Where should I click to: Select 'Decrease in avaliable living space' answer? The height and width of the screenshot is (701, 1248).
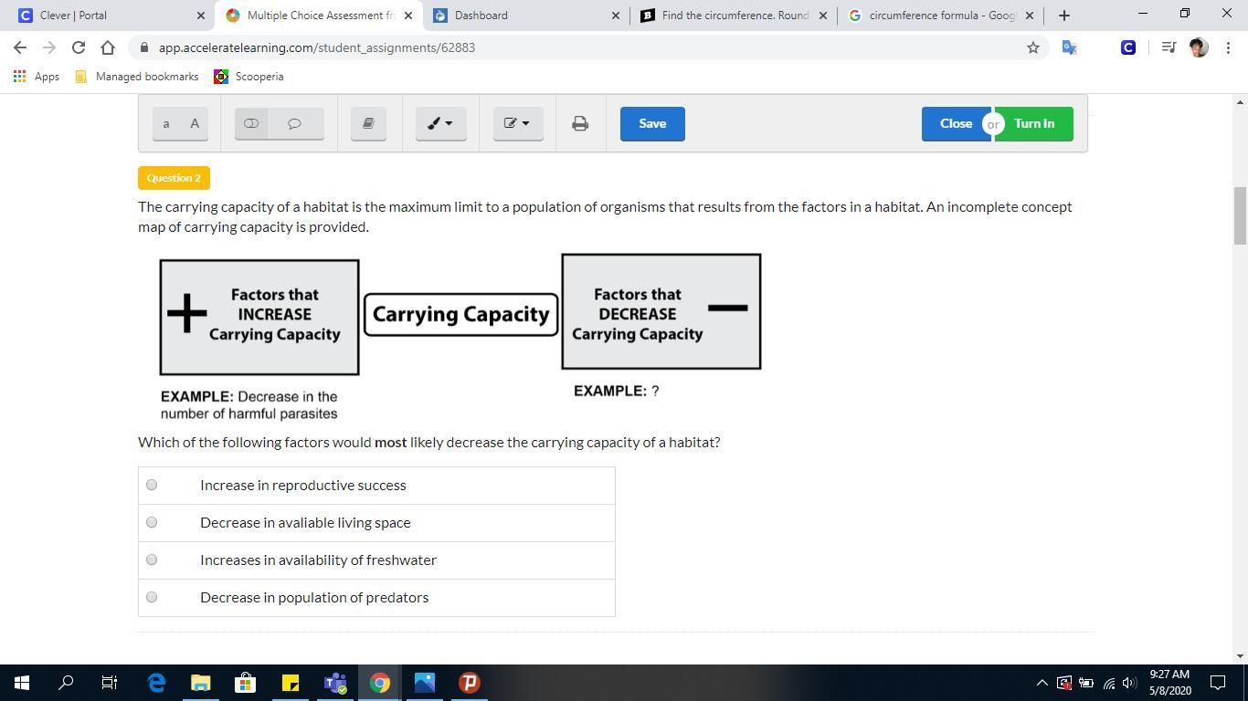152,522
